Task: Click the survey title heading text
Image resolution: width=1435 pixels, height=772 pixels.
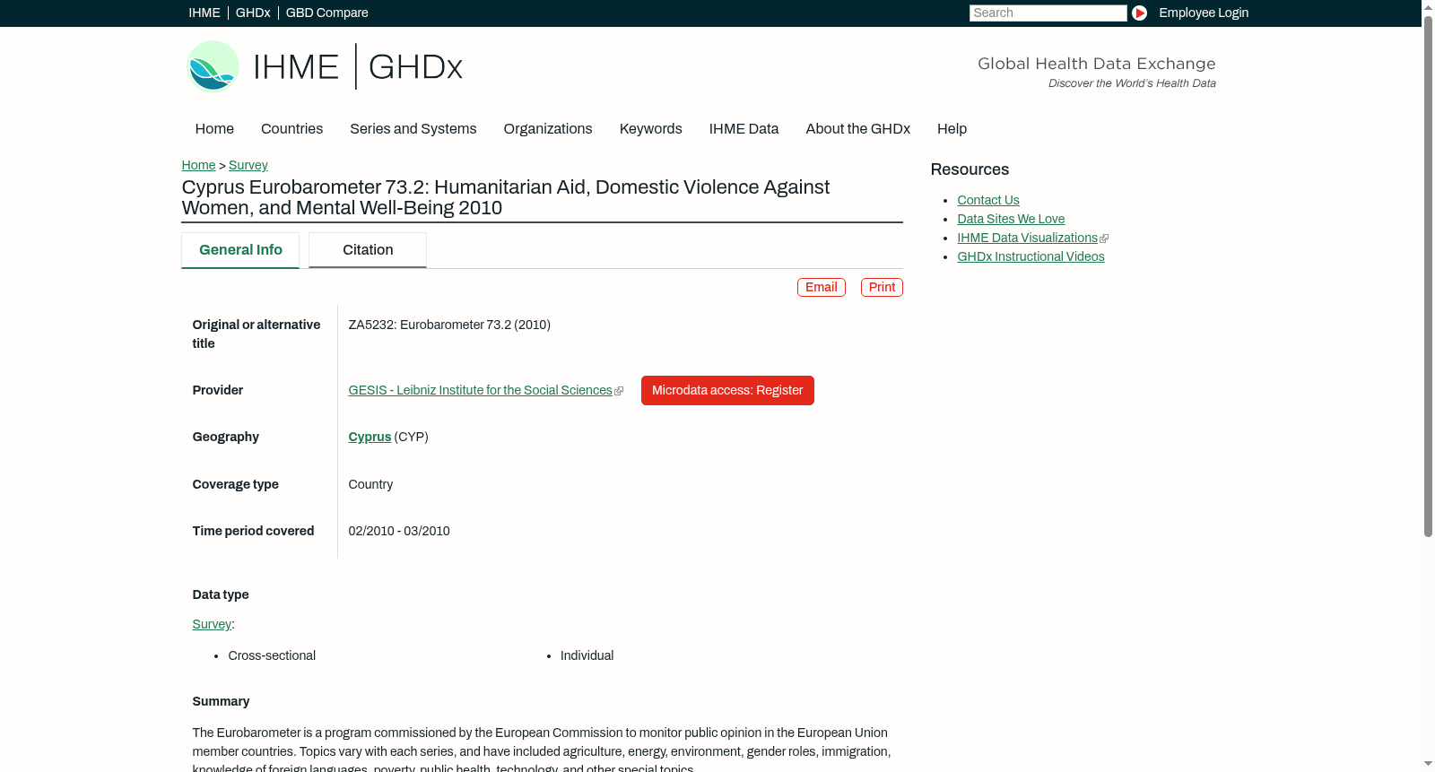Action: [506, 197]
